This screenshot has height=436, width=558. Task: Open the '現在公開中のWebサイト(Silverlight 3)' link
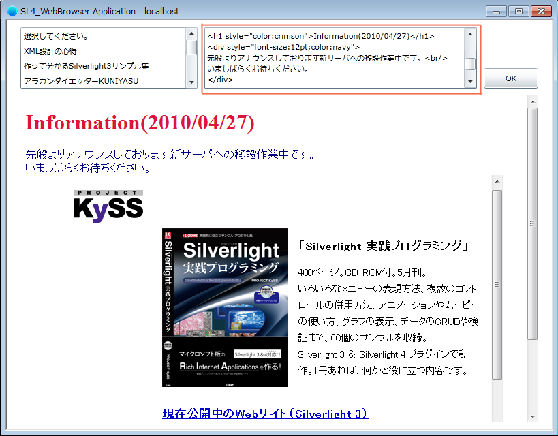(x=266, y=414)
